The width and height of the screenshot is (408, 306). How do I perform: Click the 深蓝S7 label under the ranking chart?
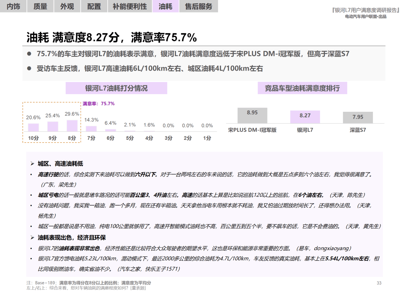tap(358, 130)
